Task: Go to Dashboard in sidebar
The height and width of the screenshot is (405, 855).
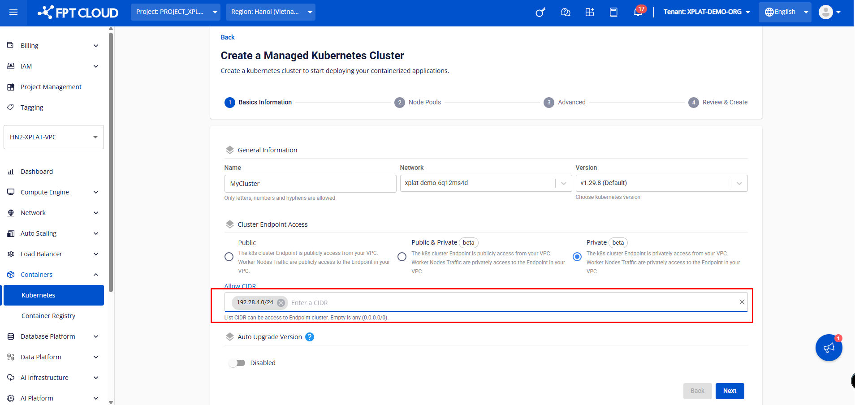Action: 37,172
